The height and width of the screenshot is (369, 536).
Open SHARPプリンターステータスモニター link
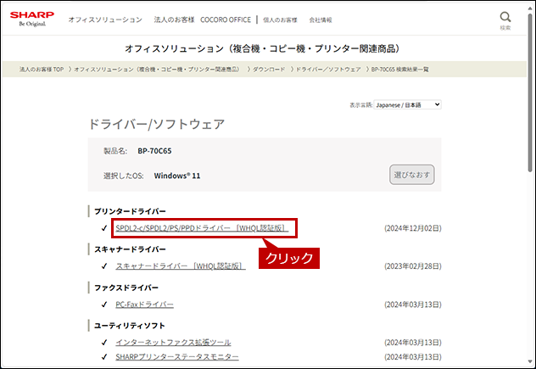(x=177, y=357)
